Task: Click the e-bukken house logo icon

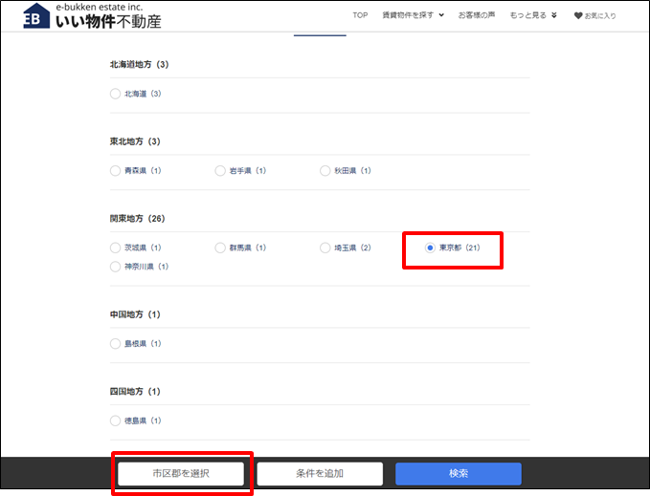Action: [36, 16]
